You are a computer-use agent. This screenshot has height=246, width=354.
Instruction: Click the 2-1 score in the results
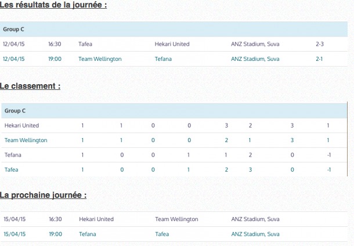pyautogui.click(x=319, y=59)
